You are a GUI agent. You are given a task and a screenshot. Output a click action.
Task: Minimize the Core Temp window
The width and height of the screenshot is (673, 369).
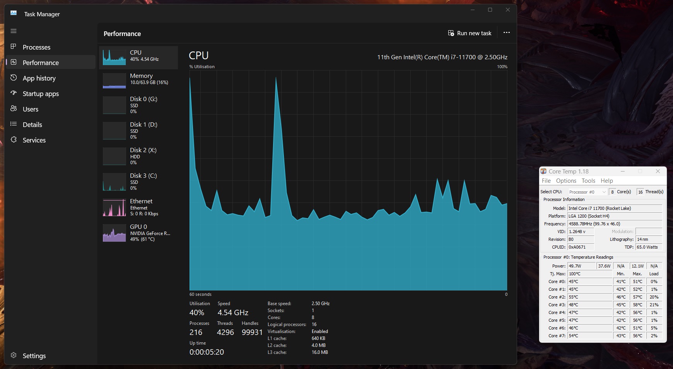623,171
